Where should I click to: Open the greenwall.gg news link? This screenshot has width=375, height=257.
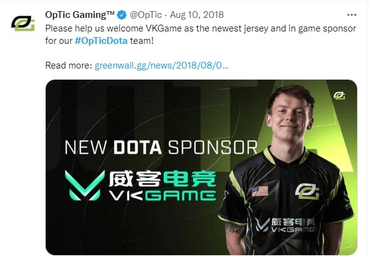click(162, 65)
